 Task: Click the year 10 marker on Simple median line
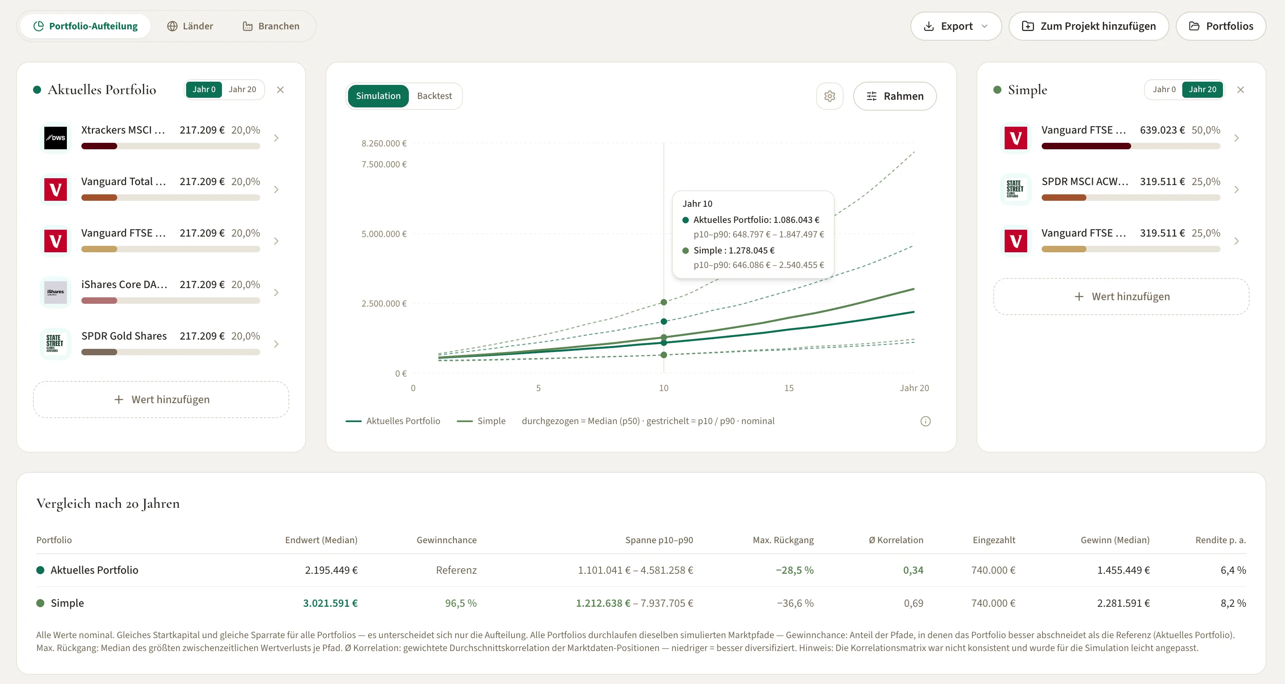pos(664,337)
